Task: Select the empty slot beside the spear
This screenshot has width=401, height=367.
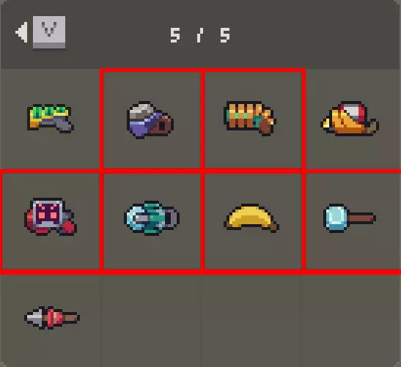Action: coord(151,319)
